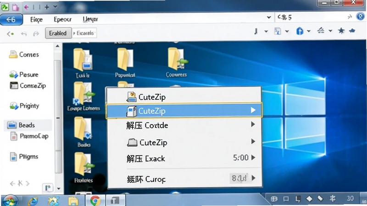Click the pink left arrow in title bar
The width and height of the screenshot is (367, 206).
tap(26, 7)
